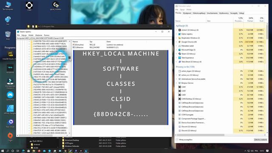Open the notification center icon in system tray
Screen dimensions: 272x153
[267, 151]
